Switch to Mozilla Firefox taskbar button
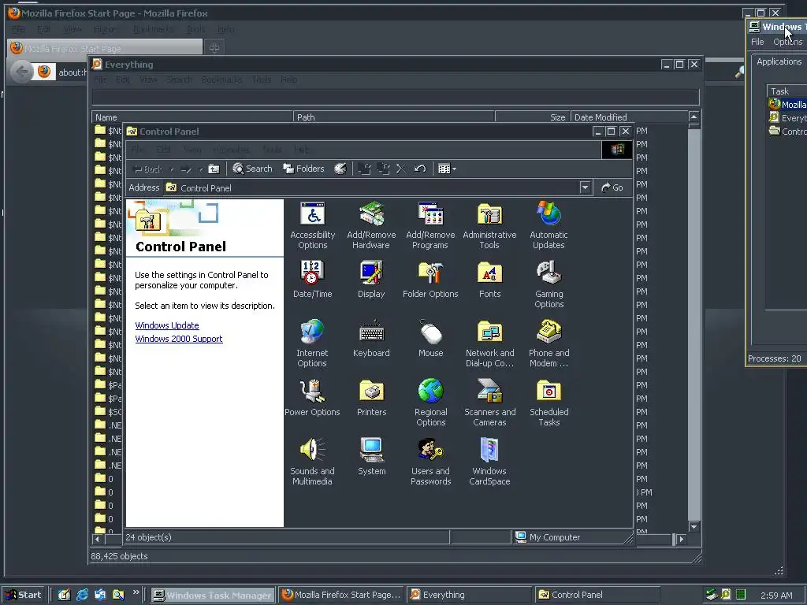Viewport: 807px width, 605px height. (342, 595)
